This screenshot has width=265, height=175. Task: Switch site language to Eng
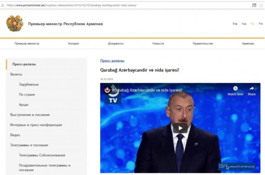pyautogui.click(x=235, y=24)
